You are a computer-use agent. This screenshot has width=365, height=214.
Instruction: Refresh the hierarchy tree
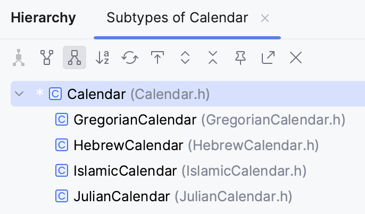pyautogui.click(x=130, y=57)
